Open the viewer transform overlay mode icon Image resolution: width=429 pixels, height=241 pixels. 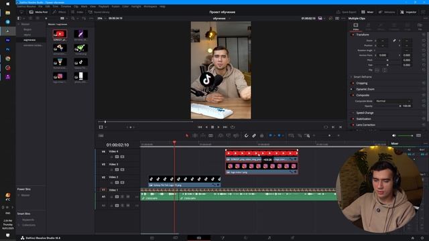[101, 127]
